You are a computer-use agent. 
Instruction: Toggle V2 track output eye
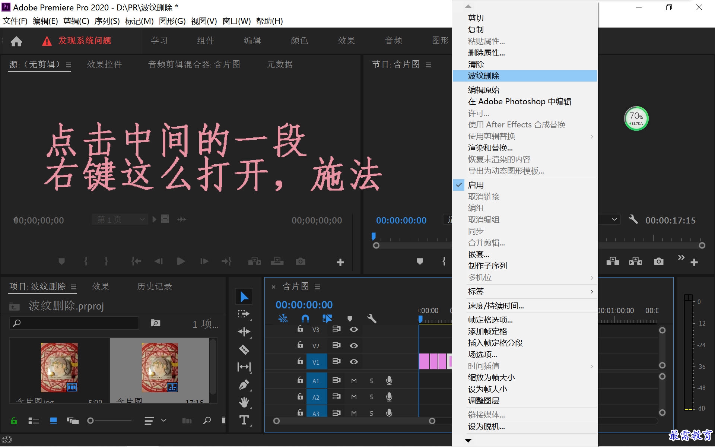[x=354, y=346]
